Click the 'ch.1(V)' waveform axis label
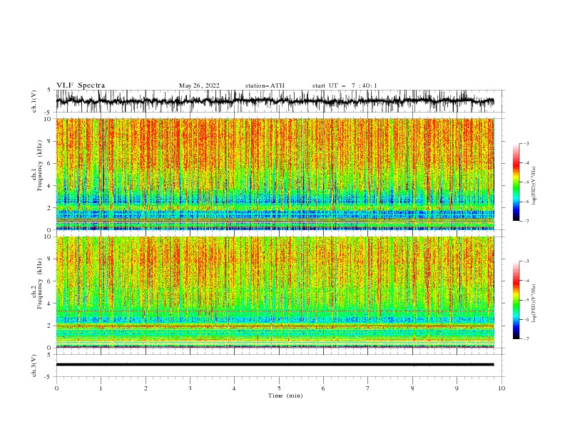 click(x=34, y=101)
